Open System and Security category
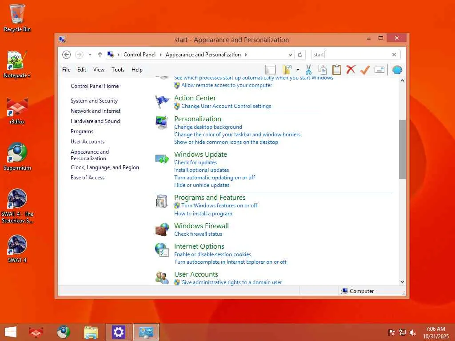This screenshot has height=341, width=455. click(94, 101)
